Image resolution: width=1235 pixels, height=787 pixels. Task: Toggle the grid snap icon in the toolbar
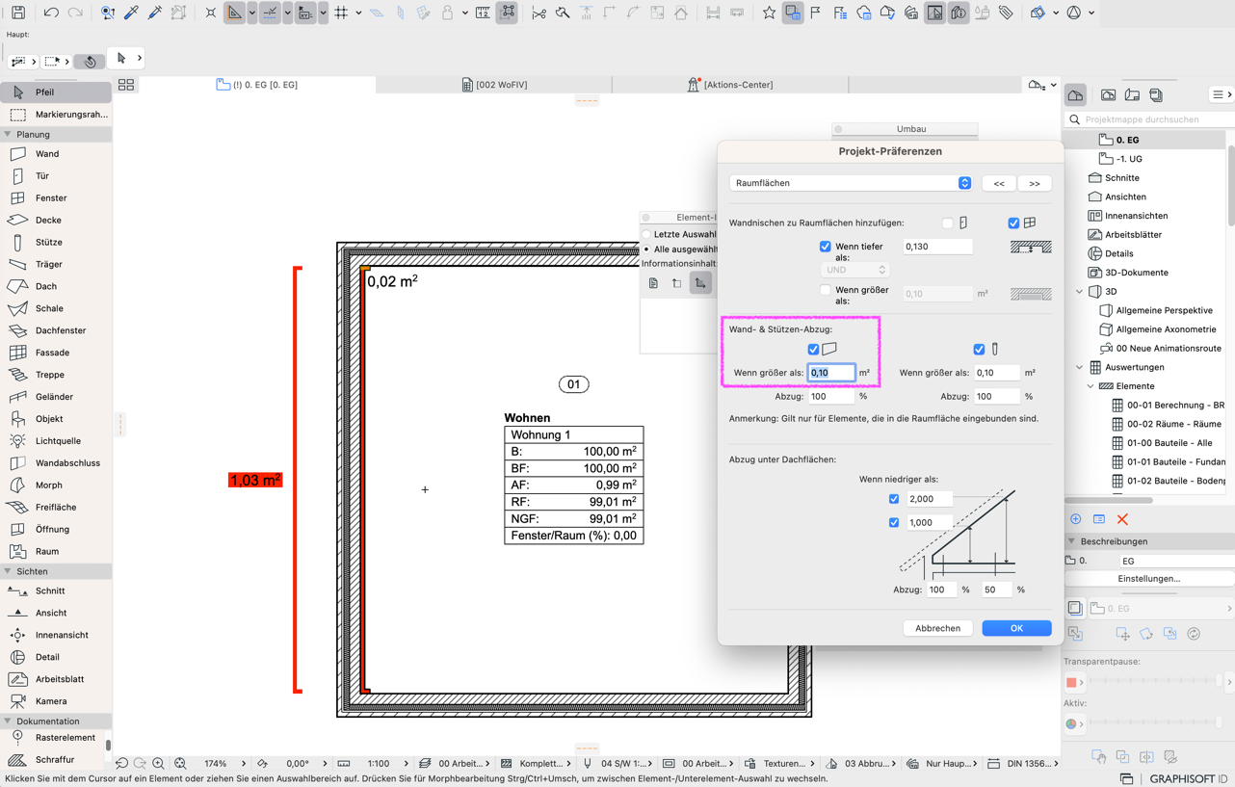point(341,13)
